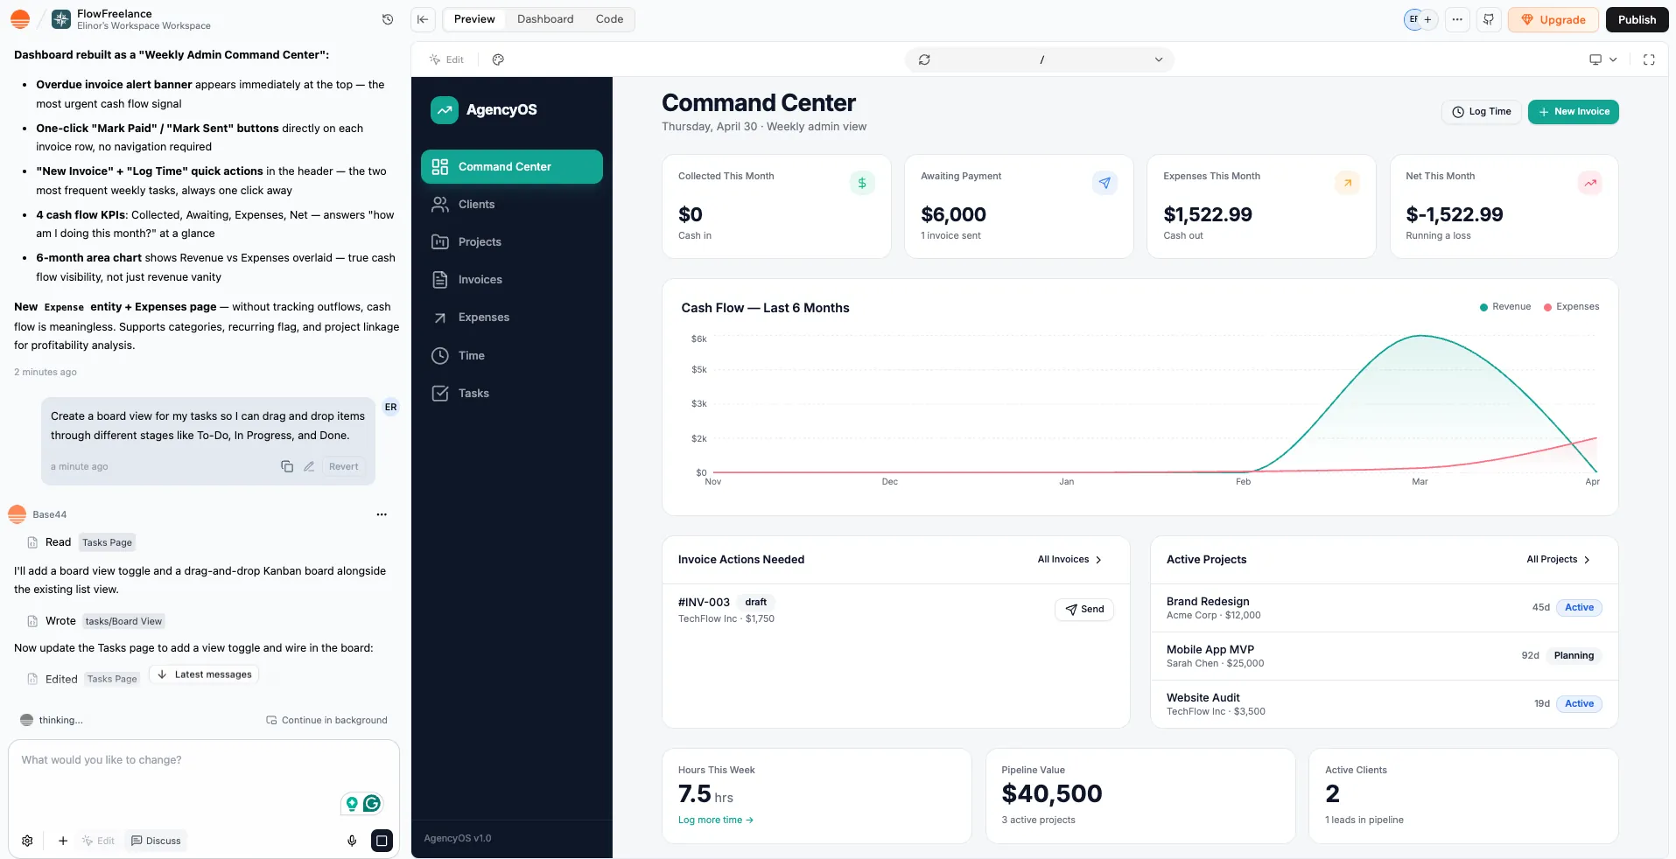This screenshot has height=859, width=1676.
Task: Copy the user message with the copy icon
Action: (286, 466)
